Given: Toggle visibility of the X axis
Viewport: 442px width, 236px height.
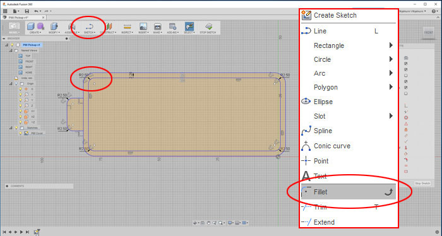Looking at the screenshot, I should click(x=20, y=95).
